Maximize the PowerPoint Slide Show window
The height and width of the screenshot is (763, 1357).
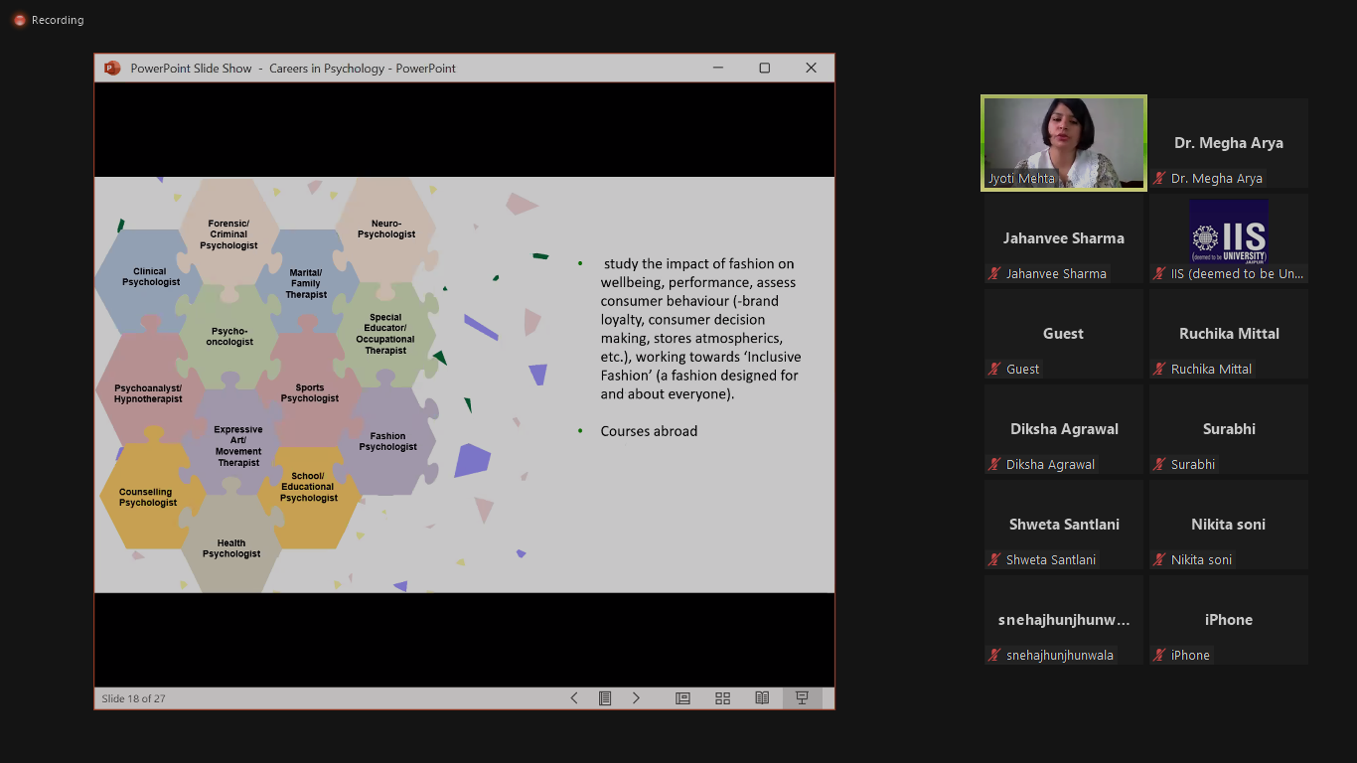(764, 69)
